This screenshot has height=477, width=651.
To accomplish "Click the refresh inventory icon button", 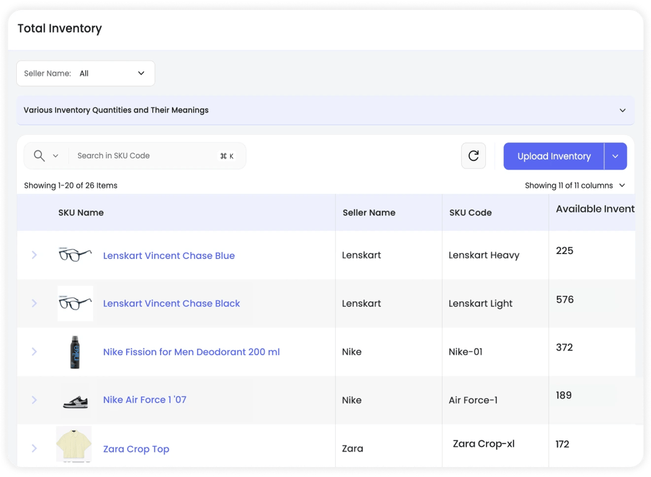I will [x=474, y=156].
